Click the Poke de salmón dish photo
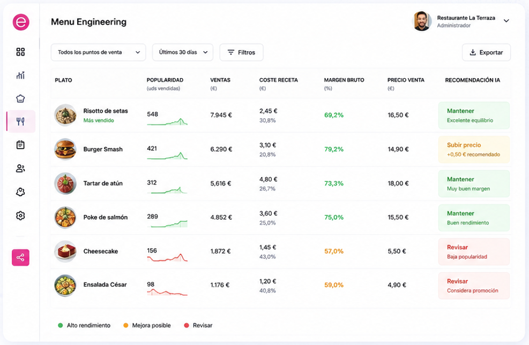Image resolution: width=529 pixels, height=345 pixels. pyautogui.click(x=65, y=218)
